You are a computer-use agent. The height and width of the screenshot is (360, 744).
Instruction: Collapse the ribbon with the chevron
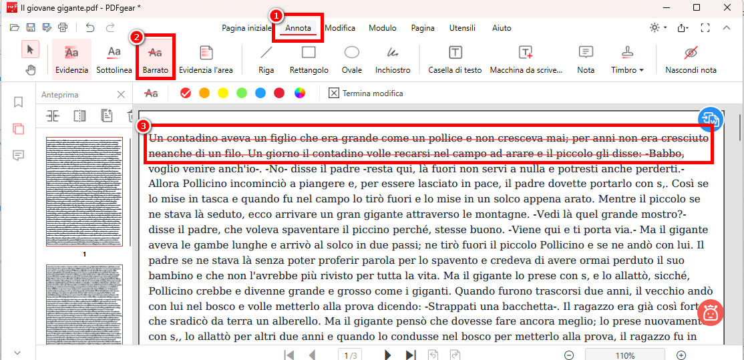726,27
